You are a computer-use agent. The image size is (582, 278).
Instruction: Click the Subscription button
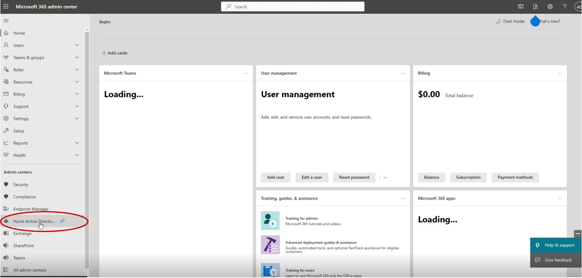[x=468, y=177]
